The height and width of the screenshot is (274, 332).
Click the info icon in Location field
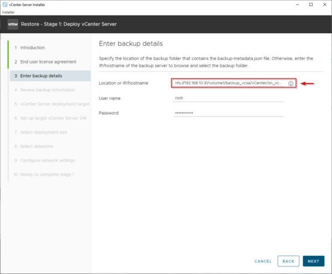(290, 83)
